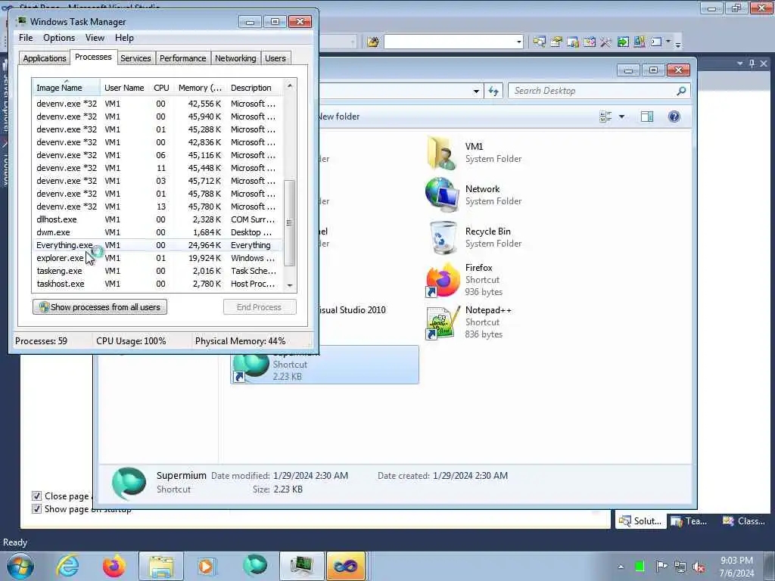Click Windows Media Player taskbar icon

tap(207, 566)
